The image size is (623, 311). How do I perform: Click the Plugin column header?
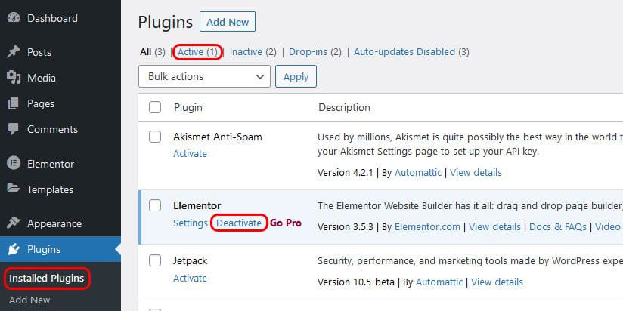click(x=188, y=107)
